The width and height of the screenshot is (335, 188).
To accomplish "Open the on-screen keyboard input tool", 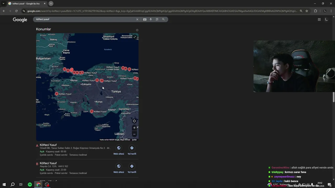I will tap(145, 19).
